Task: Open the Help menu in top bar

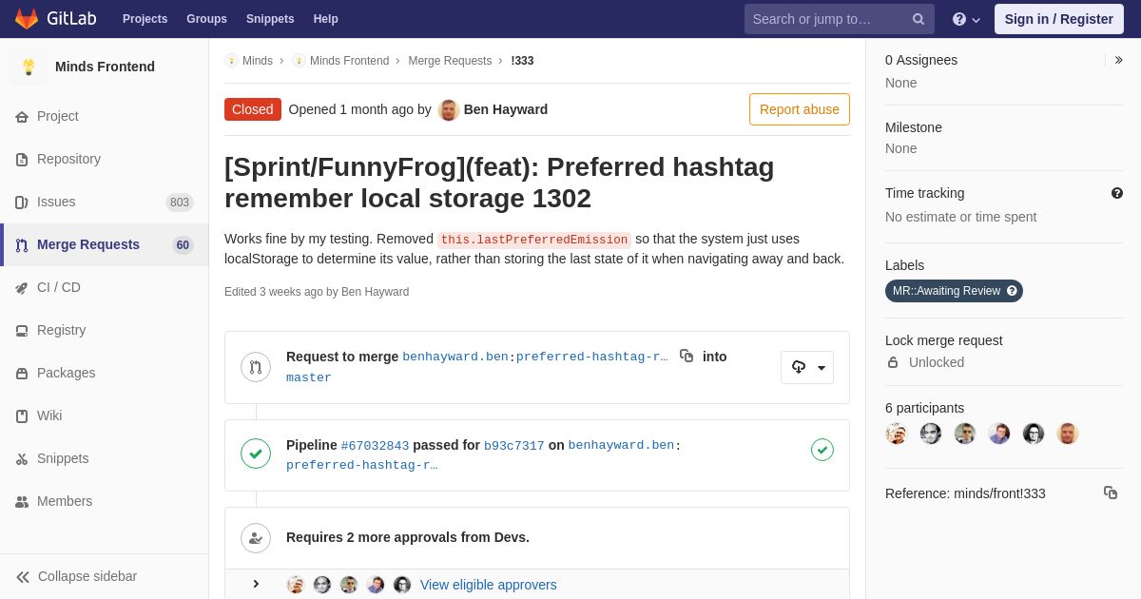Action: (326, 19)
